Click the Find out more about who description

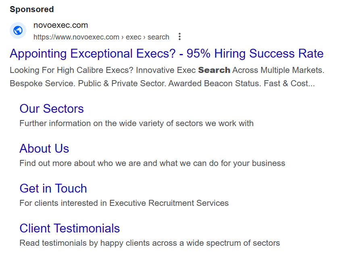[152, 163]
